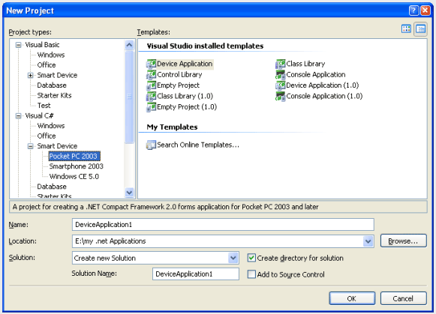Click the Console Application (1.0) template name
This screenshot has width=436, height=314.
click(x=324, y=96)
